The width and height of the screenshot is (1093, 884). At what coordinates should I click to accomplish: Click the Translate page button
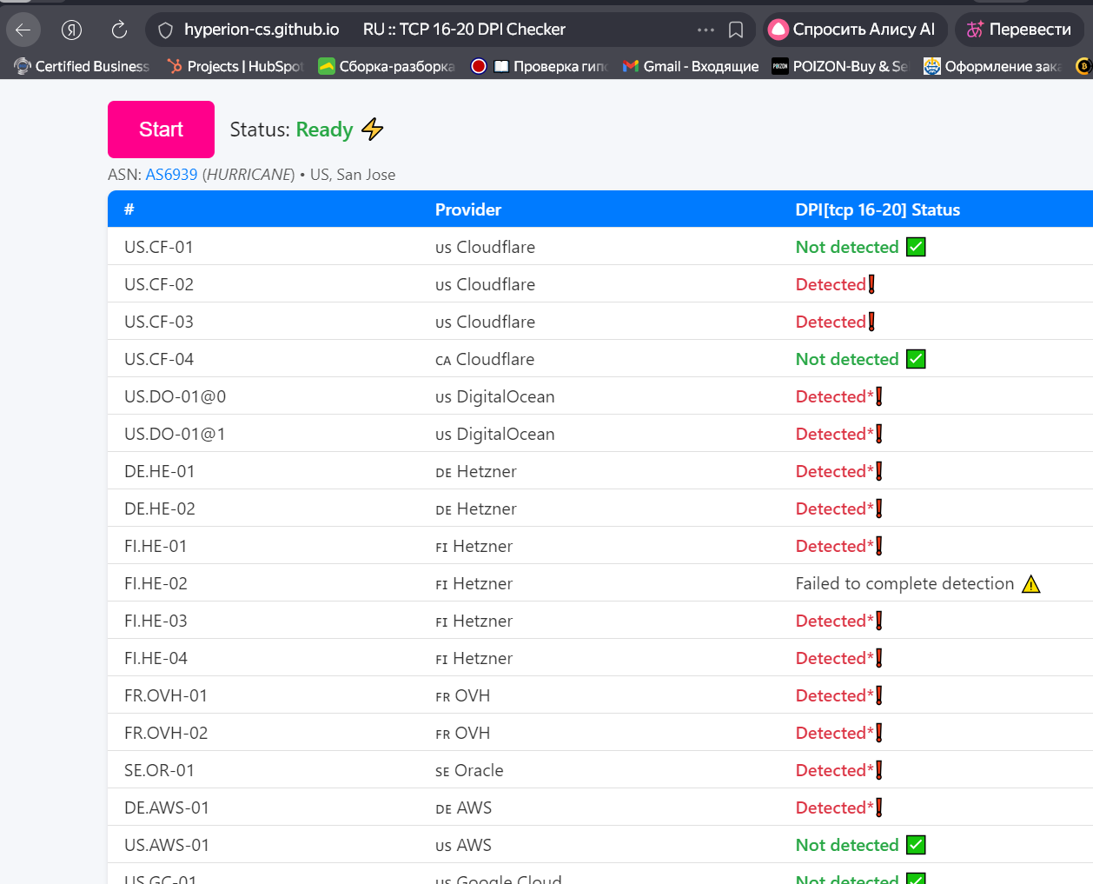point(1018,30)
